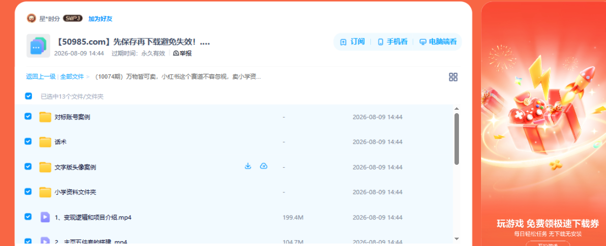Click the SVIP3 membership badge
The image size is (606, 246).
tap(72, 18)
